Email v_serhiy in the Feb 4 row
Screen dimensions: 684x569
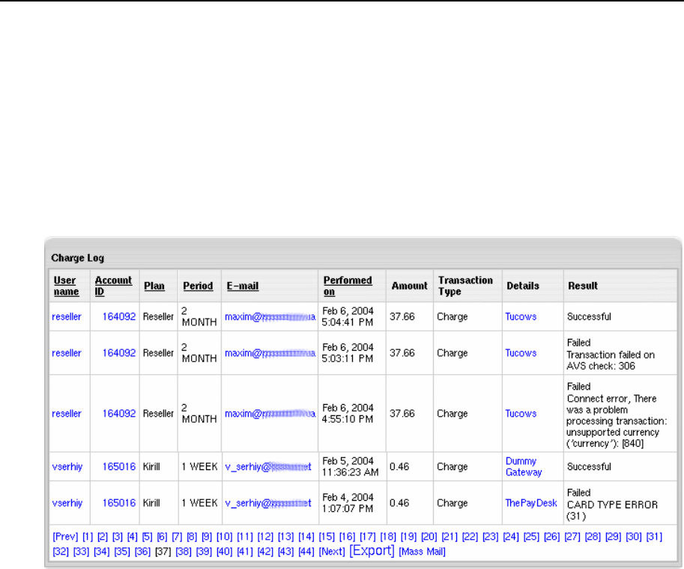(x=268, y=503)
